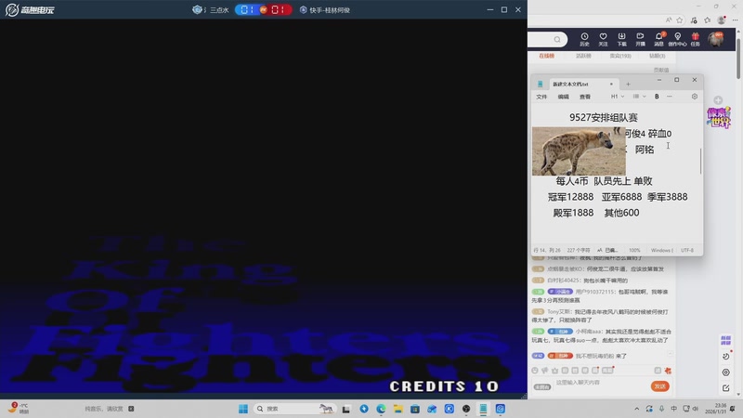Screen dimensions: 743x418
Task: Switch to the 贵宾(193) tab
Action: [x=620, y=56]
